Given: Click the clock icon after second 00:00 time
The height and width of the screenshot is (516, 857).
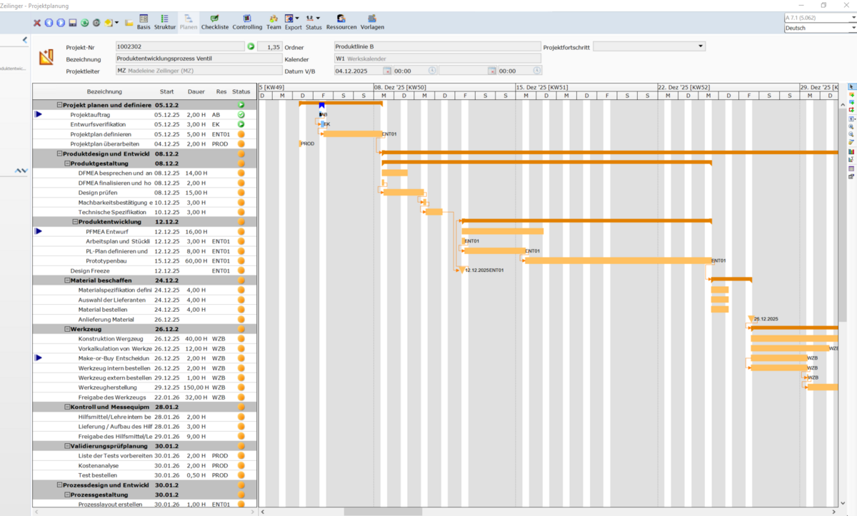Looking at the screenshot, I should pyautogui.click(x=537, y=71).
